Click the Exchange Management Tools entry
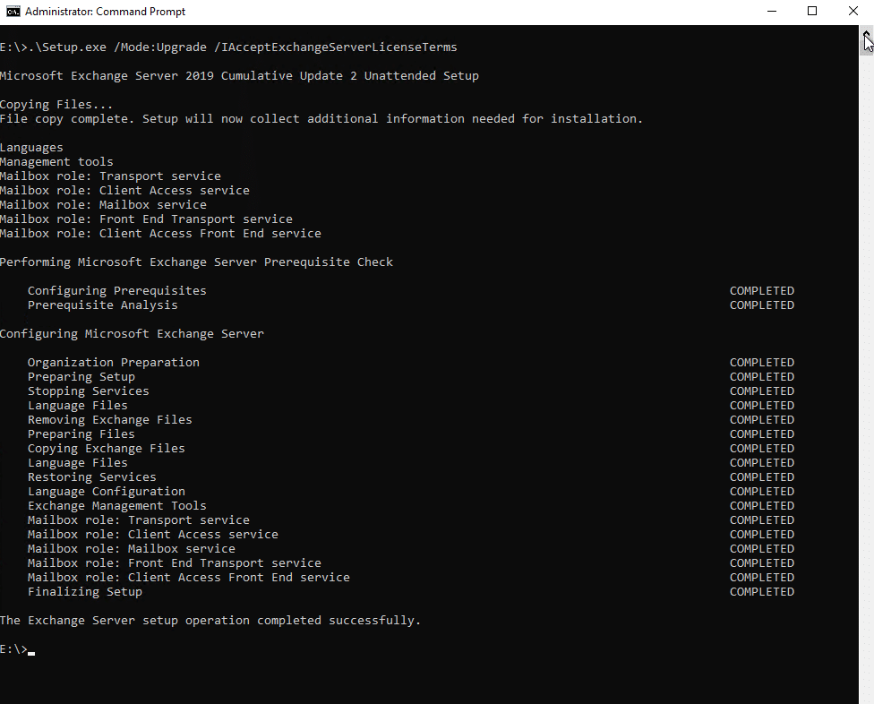Screen dimensions: 874x704 pos(116,505)
